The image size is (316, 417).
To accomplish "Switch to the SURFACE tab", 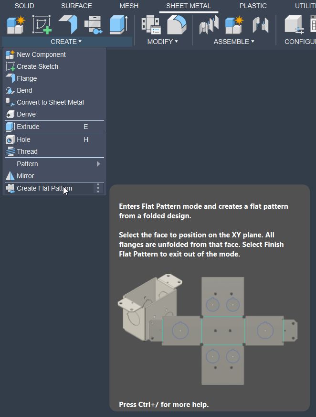I will pos(76,6).
